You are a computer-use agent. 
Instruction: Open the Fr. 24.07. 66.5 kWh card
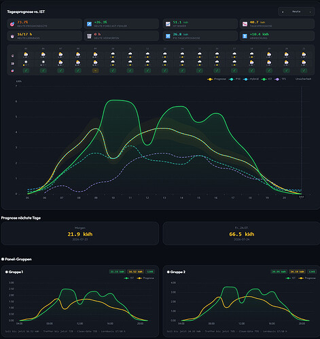[x=241, y=234]
